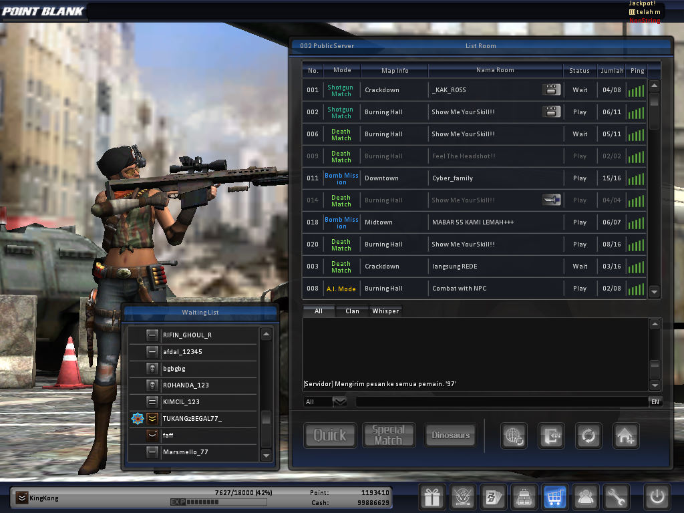
Task: Open the cards/mission icon in bottom bar
Action: coord(494,496)
